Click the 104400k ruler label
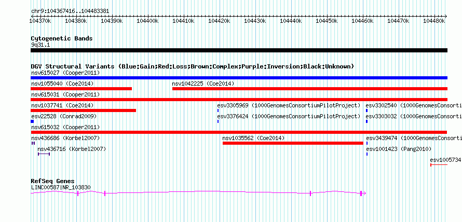This screenshot has height=222, width=462. pyautogui.click(x=148, y=21)
